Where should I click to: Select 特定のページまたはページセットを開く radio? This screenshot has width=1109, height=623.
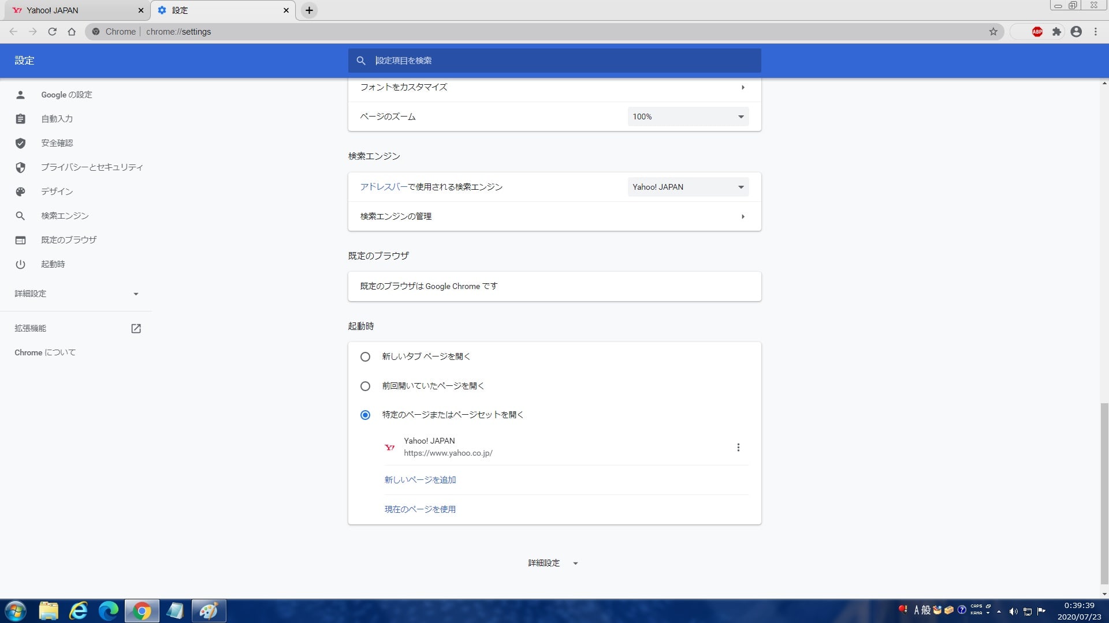(365, 415)
